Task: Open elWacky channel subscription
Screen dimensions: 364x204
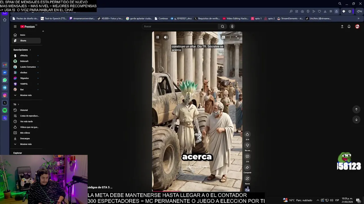Action: coord(26,56)
